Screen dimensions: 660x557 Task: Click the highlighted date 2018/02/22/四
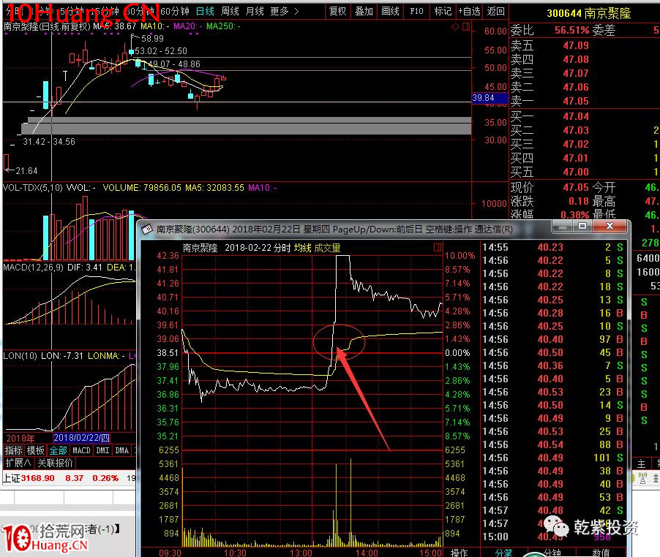pos(81,438)
